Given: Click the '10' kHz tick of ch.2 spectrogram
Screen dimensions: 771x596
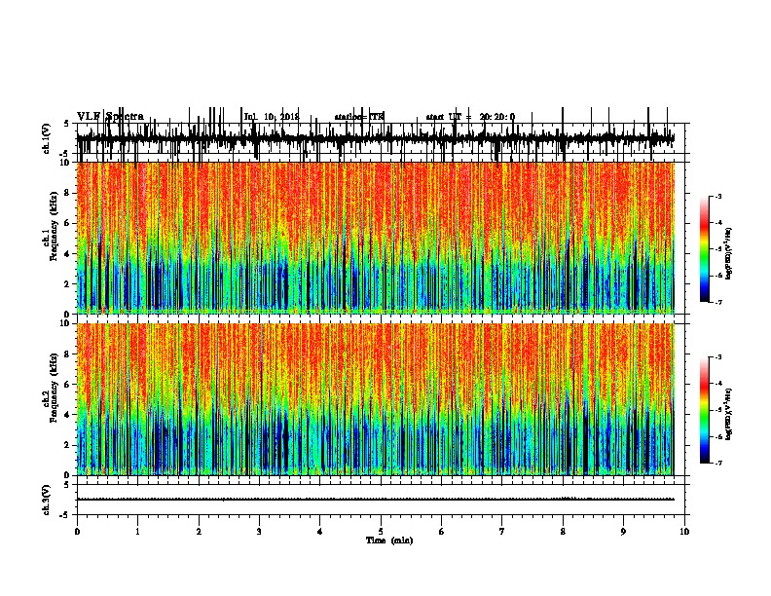Looking at the screenshot, I should (67, 323).
